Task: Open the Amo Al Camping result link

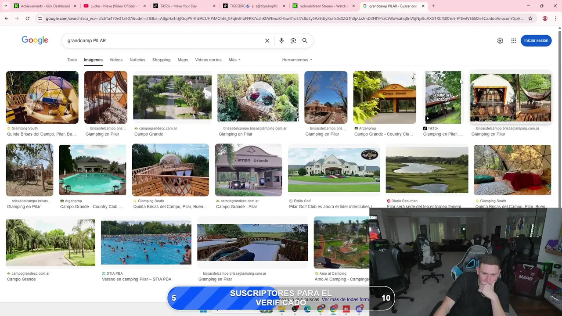Action: pos(342,279)
